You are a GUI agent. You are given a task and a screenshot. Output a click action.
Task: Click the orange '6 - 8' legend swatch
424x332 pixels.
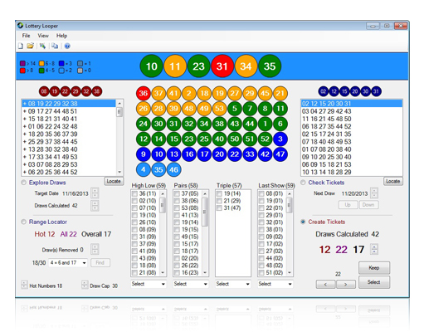click(x=41, y=64)
